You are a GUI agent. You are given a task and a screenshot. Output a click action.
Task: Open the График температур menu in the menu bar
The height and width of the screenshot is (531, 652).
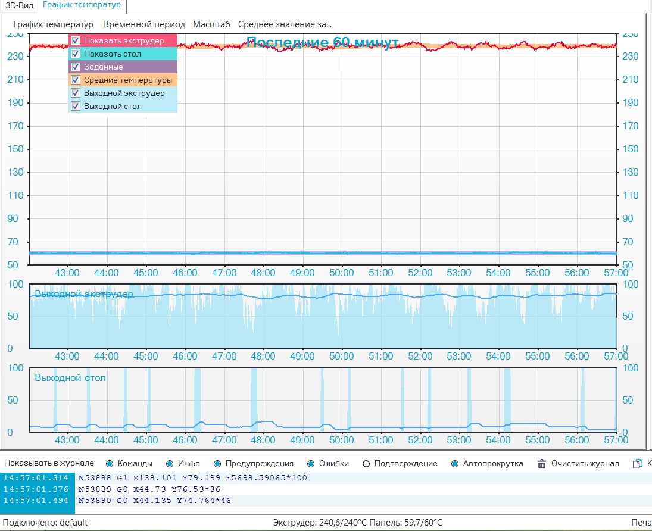pyautogui.click(x=53, y=24)
